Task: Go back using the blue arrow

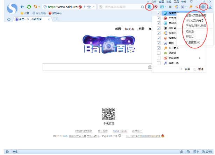Action: [22, 7]
